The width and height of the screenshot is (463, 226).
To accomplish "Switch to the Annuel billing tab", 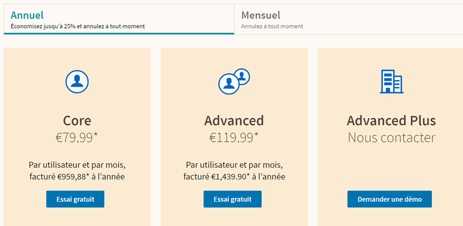I will coord(119,19).
